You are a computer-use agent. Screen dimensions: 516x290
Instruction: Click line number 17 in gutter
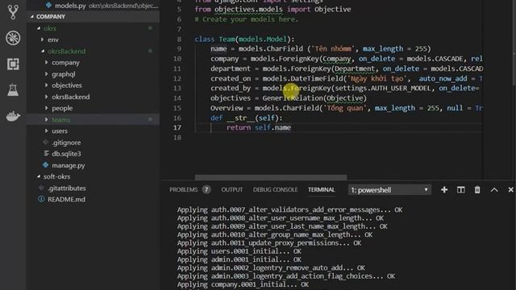[177, 127]
